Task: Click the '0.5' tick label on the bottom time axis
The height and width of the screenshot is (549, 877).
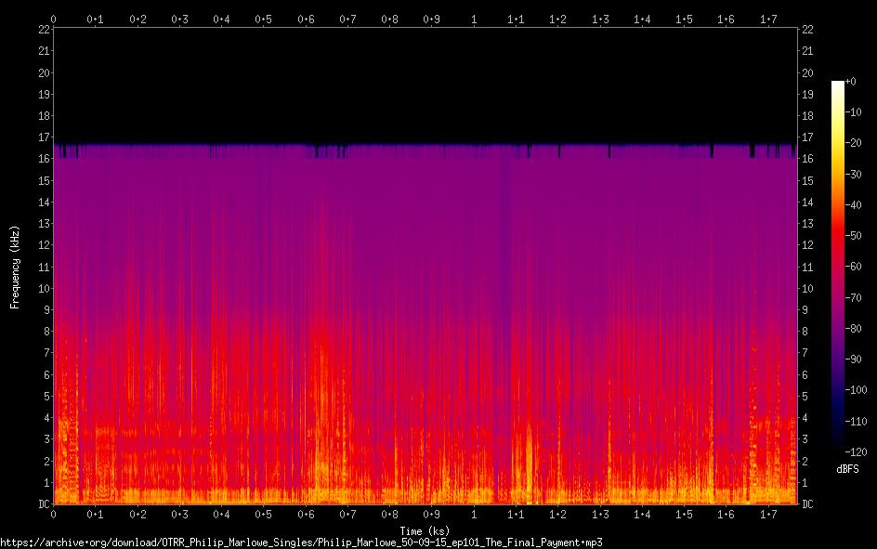Action: coord(264,515)
